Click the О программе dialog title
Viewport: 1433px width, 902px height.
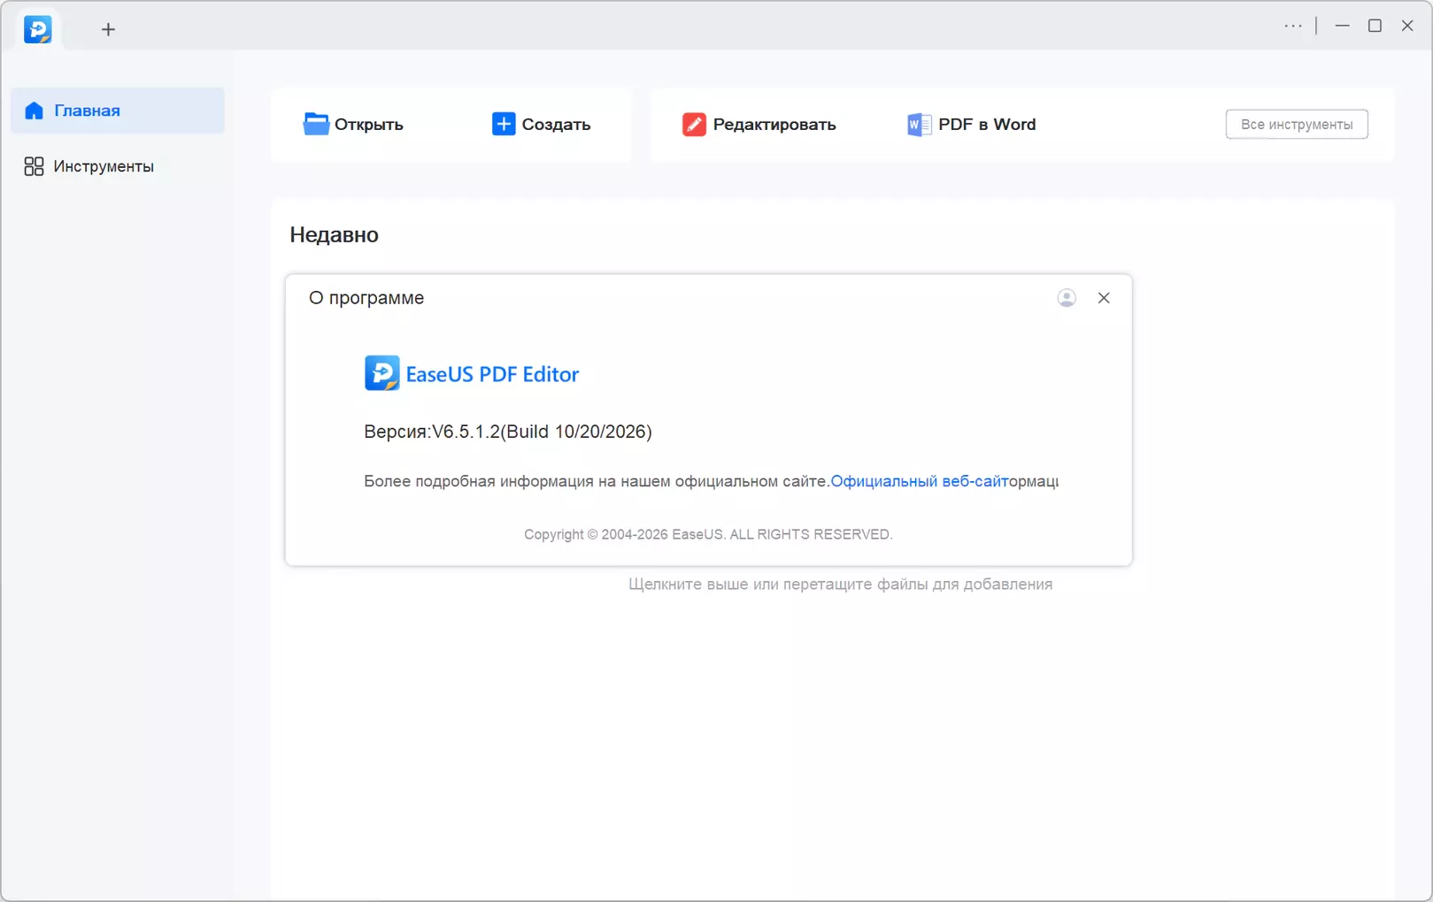pos(366,298)
